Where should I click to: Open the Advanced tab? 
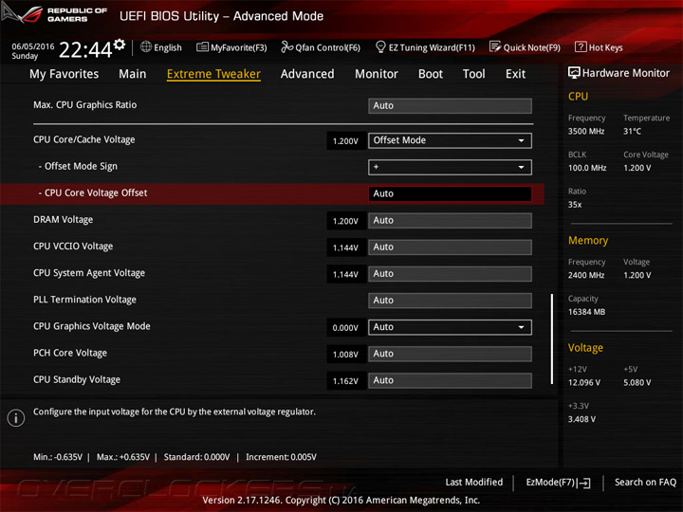coord(307,74)
